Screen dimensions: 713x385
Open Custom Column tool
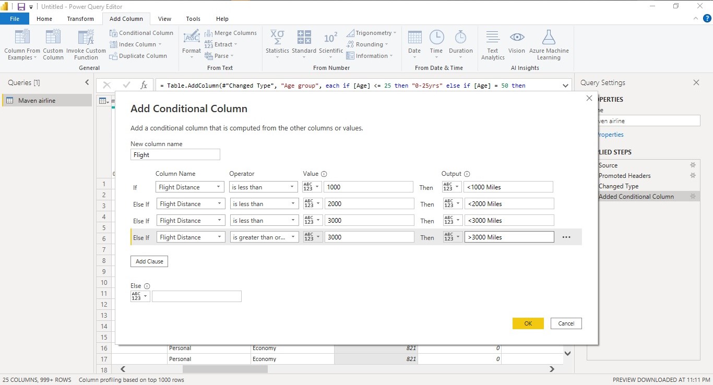click(53, 45)
